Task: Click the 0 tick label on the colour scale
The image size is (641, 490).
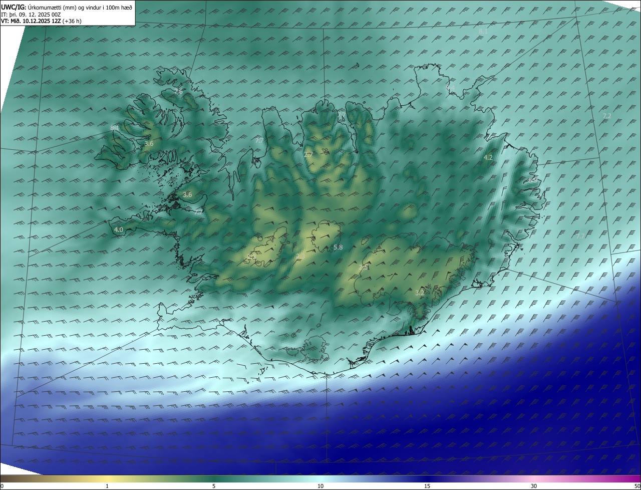Action: (x=2, y=486)
